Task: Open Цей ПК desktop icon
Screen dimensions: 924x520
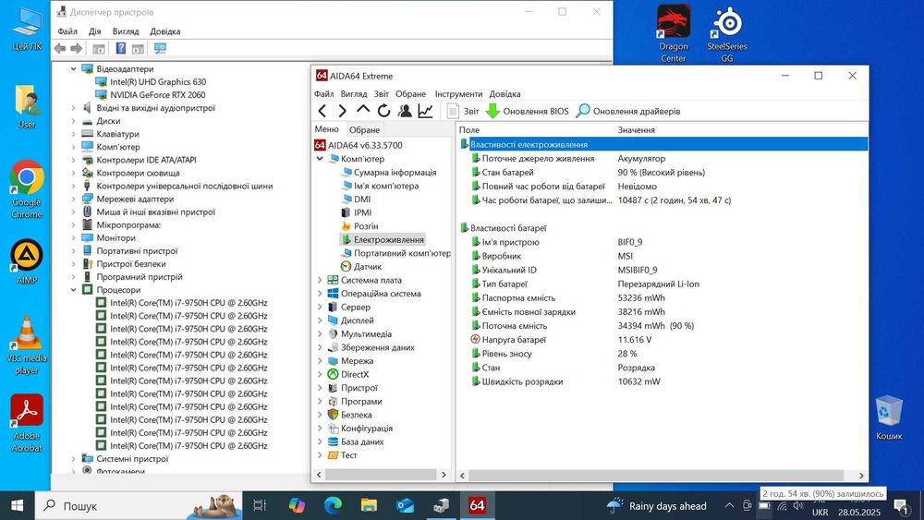Action: click(x=27, y=29)
